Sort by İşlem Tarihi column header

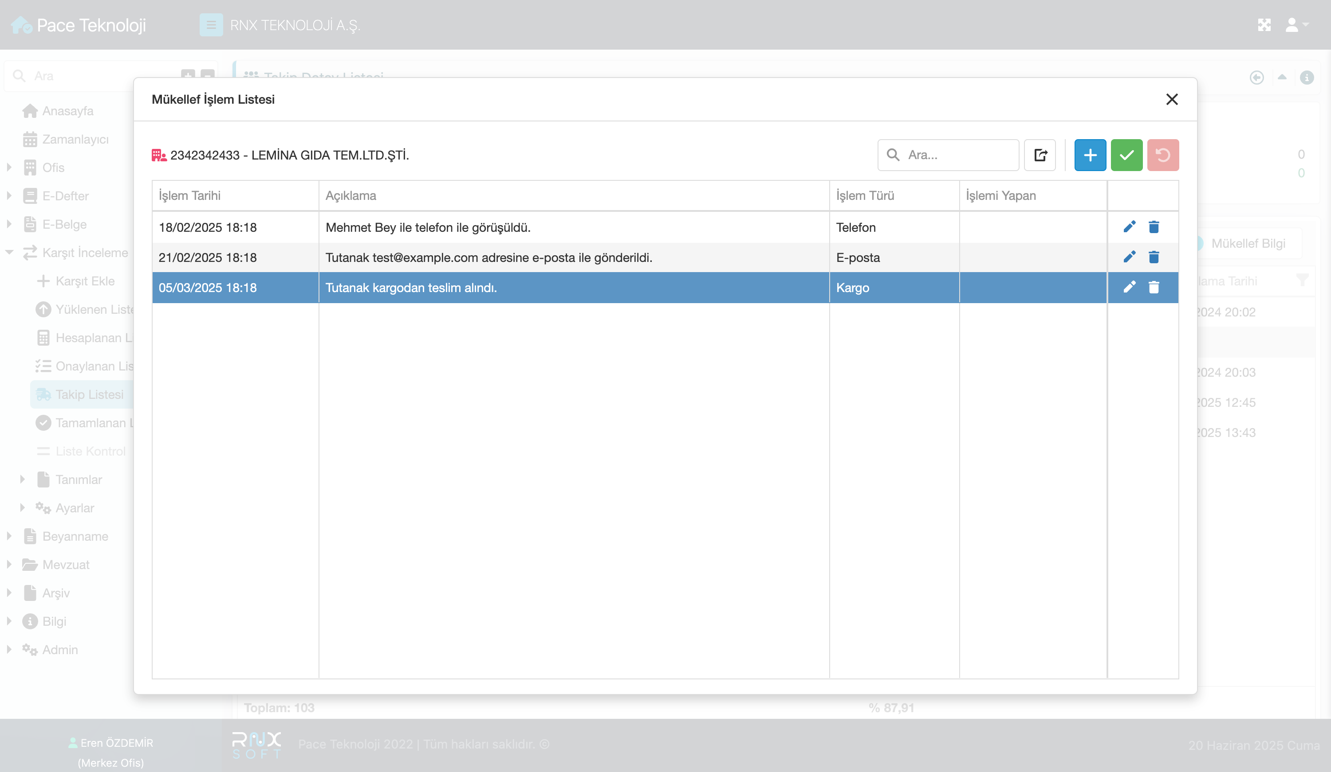[190, 195]
